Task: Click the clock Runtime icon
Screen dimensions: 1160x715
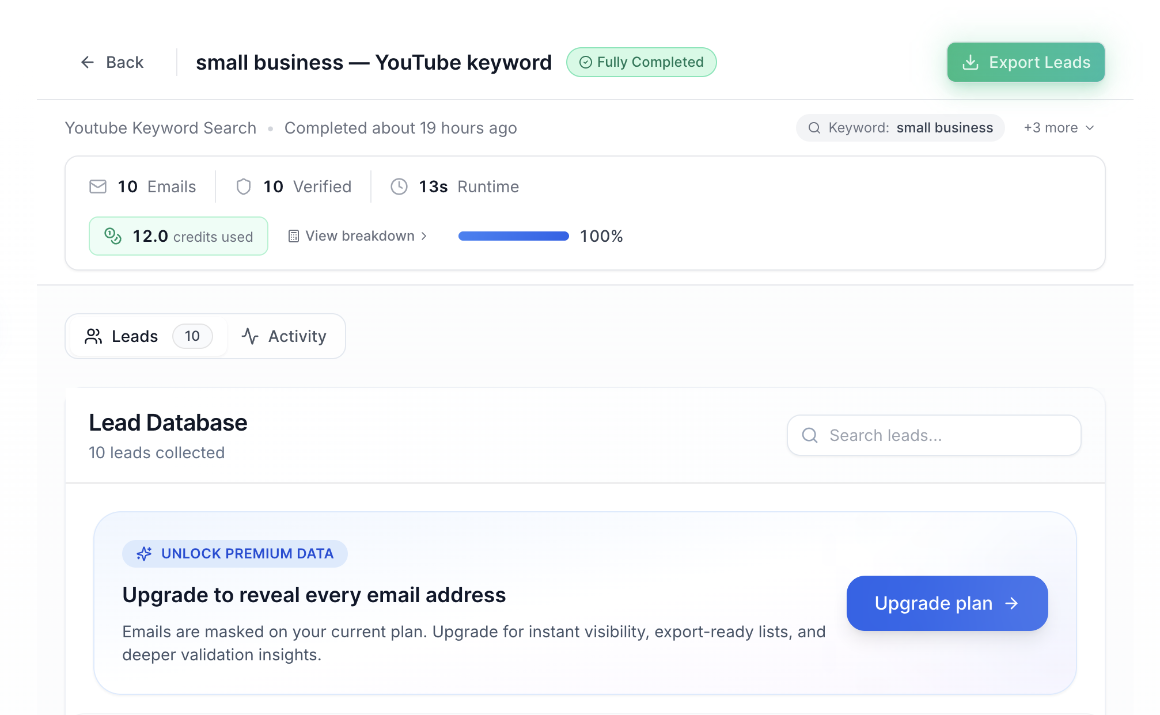Action: (399, 187)
